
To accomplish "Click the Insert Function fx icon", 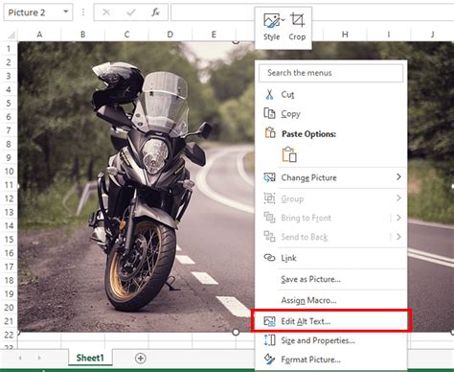I will 155,12.
